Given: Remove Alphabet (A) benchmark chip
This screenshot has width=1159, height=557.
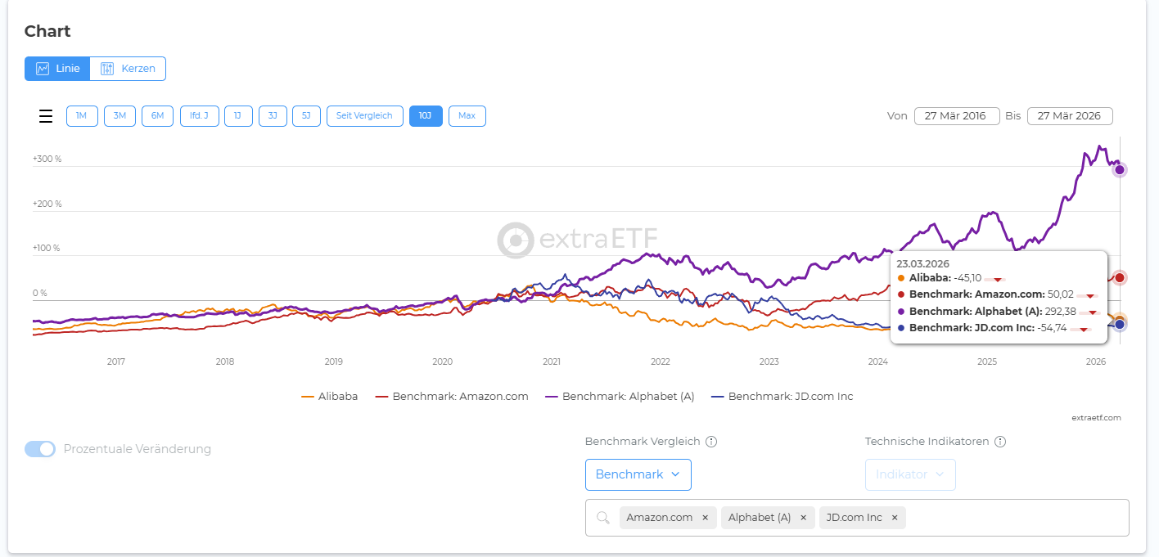Looking at the screenshot, I should coord(803,518).
